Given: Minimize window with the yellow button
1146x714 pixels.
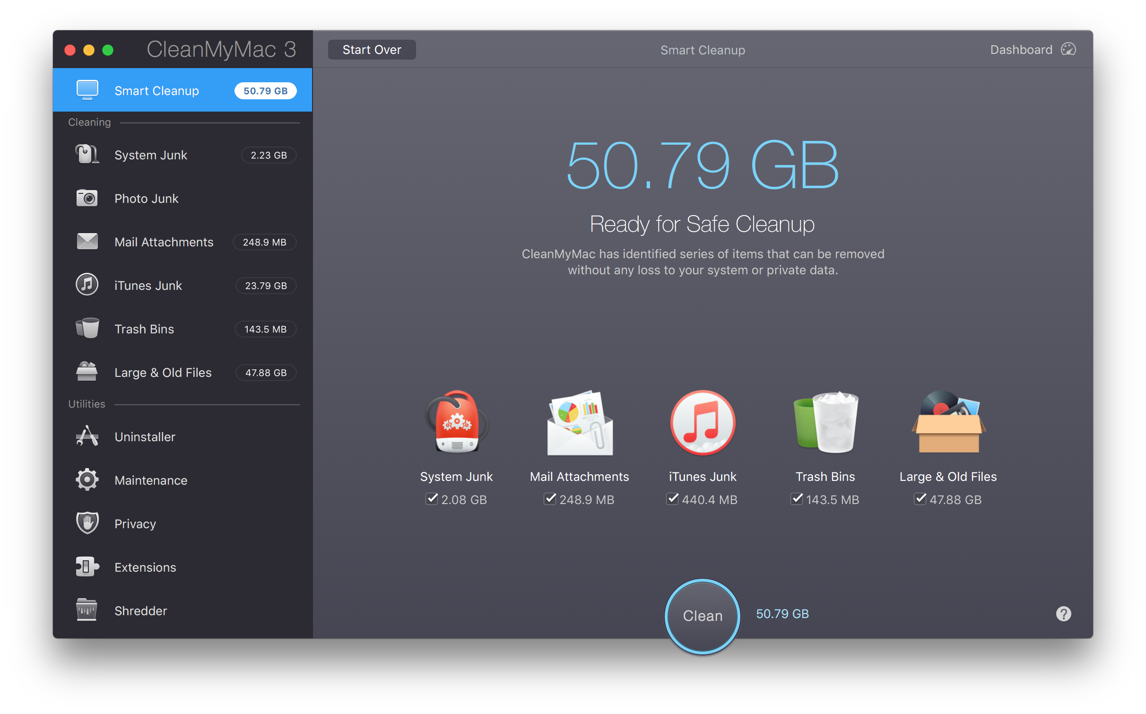Looking at the screenshot, I should click(89, 50).
